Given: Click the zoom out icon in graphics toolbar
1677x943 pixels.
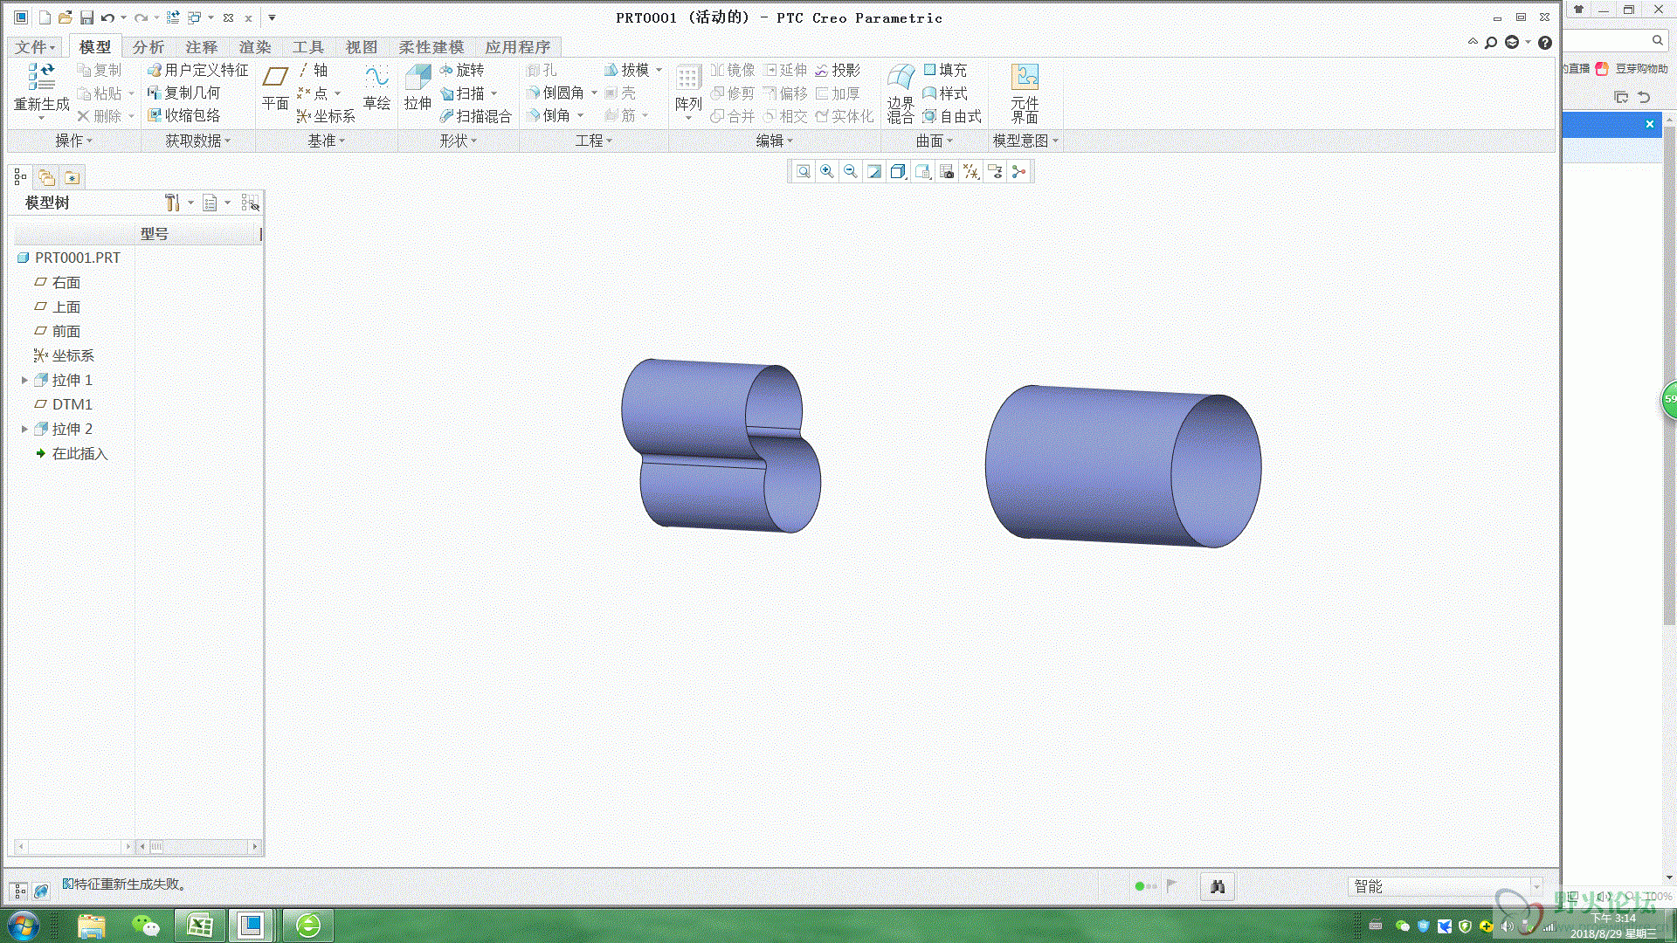Looking at the screenshot, I should 850,172.
